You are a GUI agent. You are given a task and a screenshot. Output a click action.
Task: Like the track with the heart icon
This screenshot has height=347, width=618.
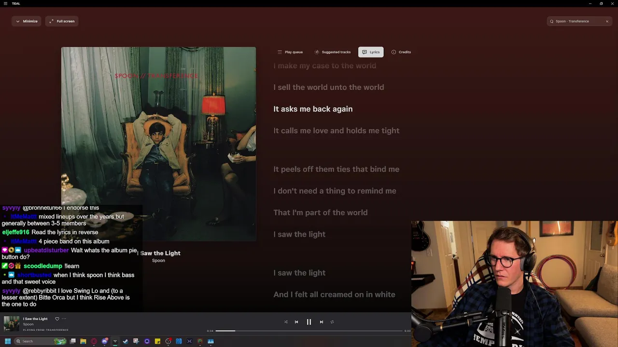[57, 319]
